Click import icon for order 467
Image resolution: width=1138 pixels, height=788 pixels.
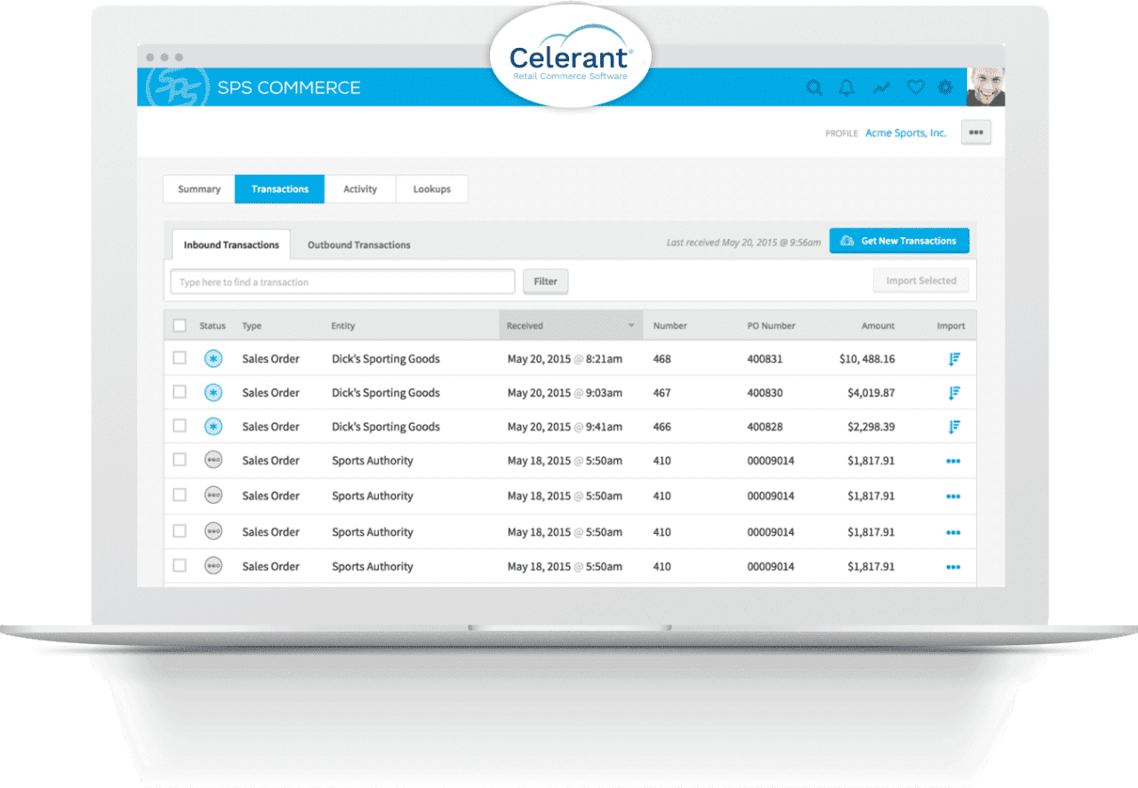pos(954,393)
